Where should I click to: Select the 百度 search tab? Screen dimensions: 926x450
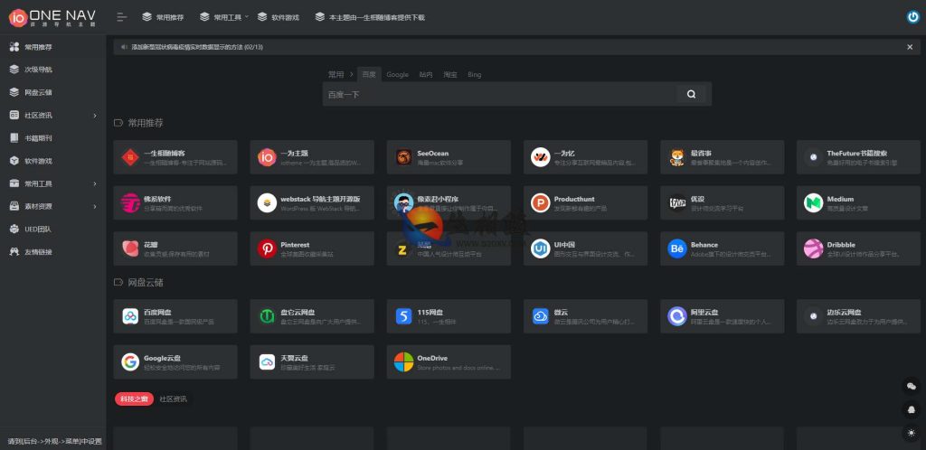coord(369,75)
